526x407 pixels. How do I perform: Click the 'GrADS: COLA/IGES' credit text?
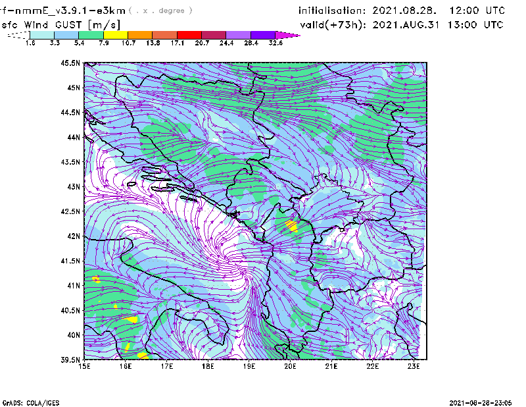click(x=31, y=403)
